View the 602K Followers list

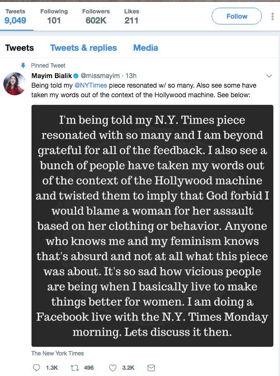(96, 17)
